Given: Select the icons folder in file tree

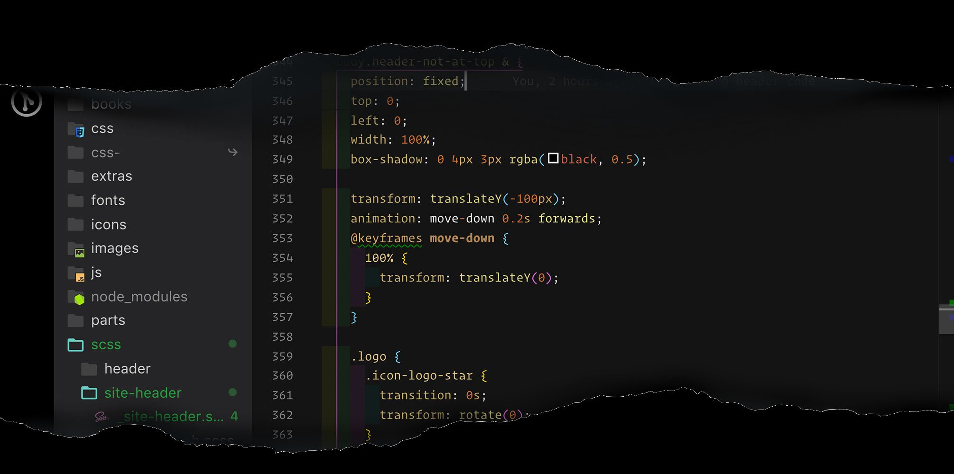Looking at the screenshot, I should click(x=108, y=225).
